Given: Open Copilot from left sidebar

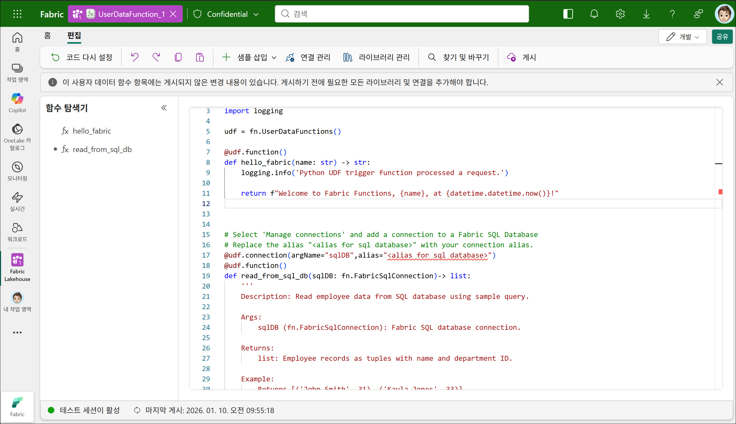Looking at the screenshot, I should click(17, 103).
